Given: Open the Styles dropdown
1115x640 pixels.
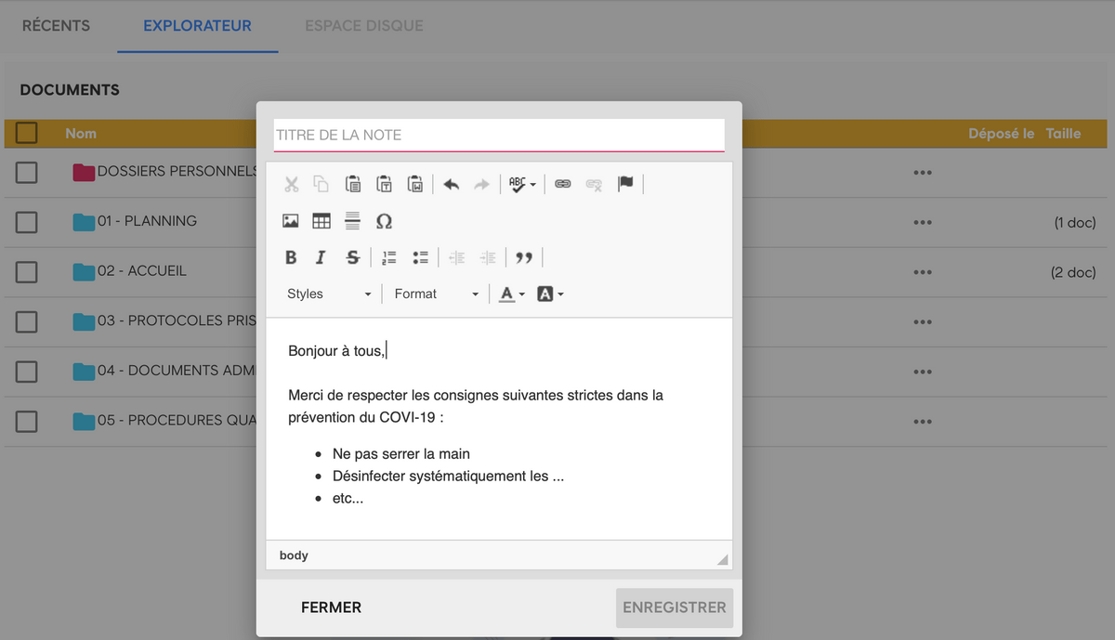Looking at the screenshot, I should point(329,294).
